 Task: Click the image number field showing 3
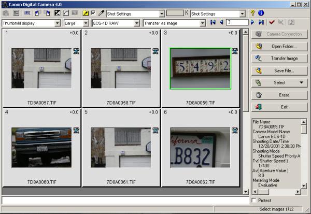click(x=237, y=22)
